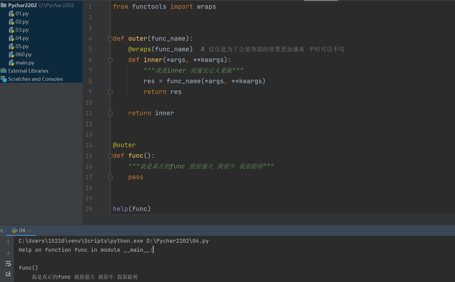The height and width of the screenshot is (282, 455).
Task: Click the fold end marker on line 11
Action: point(110,113)
